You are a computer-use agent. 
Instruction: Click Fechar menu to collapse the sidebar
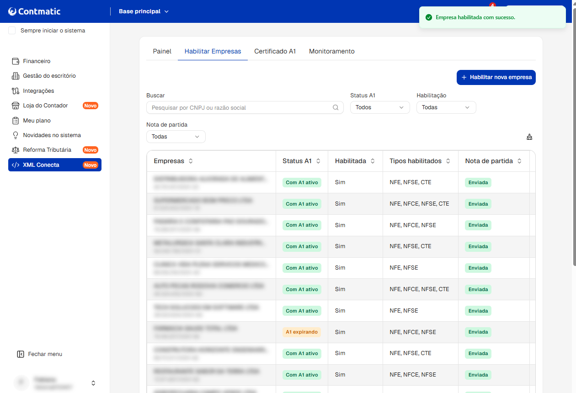click(x=39, y=354)
